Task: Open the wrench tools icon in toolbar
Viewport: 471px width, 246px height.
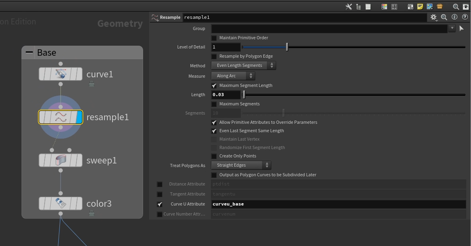Action: coord(349,7)
